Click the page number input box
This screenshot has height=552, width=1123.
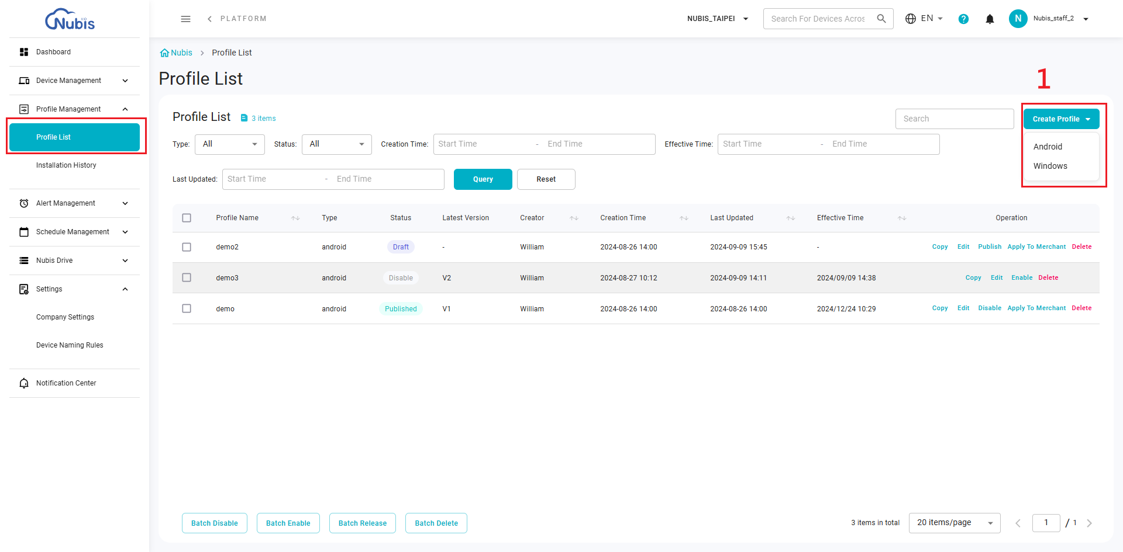pyautogui.click(x=1046, y=523)
